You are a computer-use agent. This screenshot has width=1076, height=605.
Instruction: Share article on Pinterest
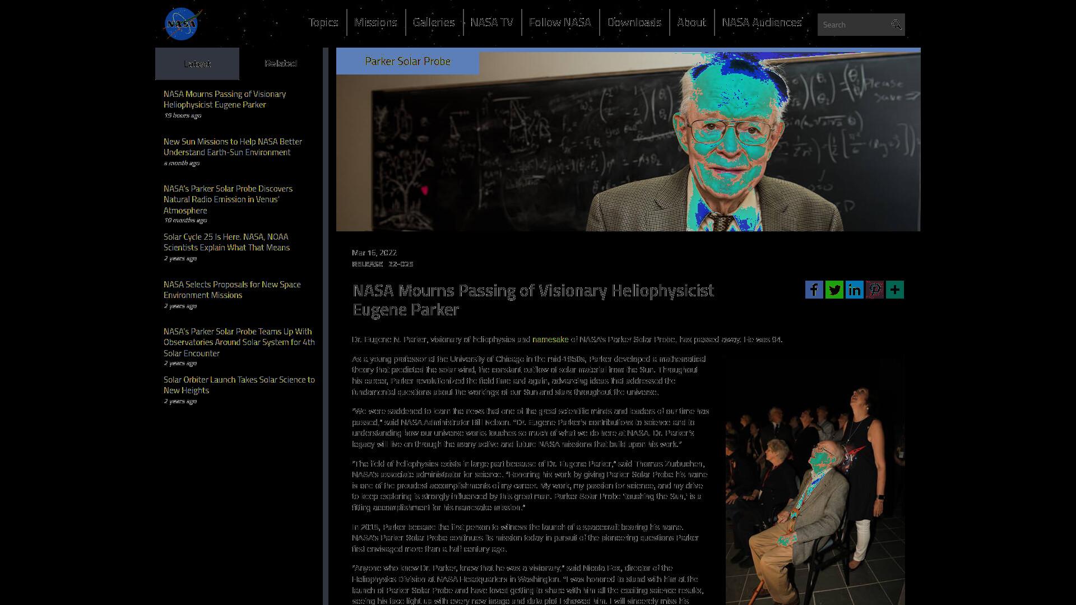(x=875, y=290)
